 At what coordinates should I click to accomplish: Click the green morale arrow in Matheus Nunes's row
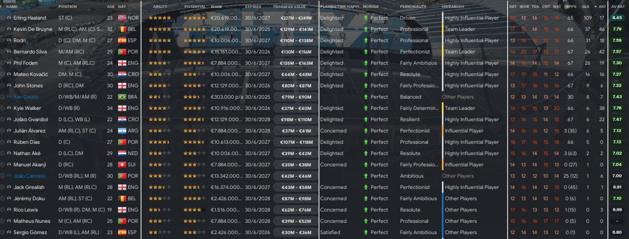(366, 221)
